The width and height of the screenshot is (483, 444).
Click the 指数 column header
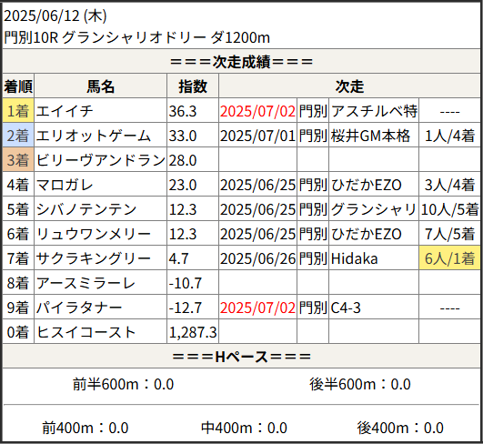point(193,86)
